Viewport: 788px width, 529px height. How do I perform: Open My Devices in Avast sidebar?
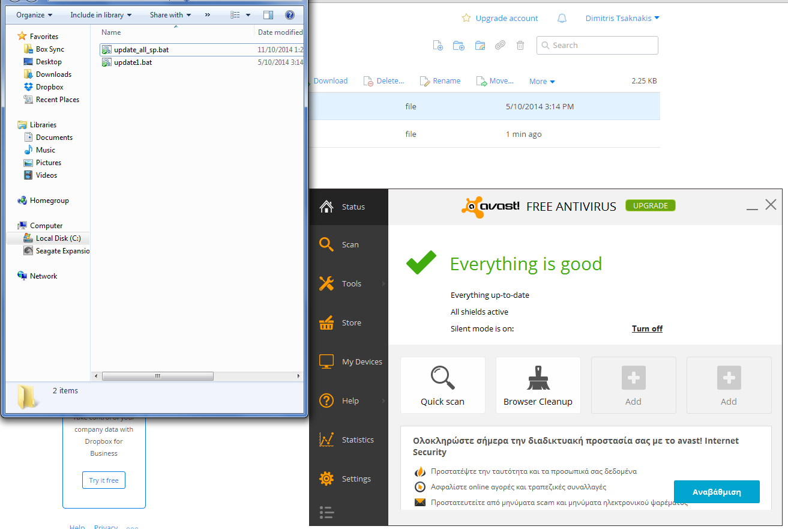point(348,361)
